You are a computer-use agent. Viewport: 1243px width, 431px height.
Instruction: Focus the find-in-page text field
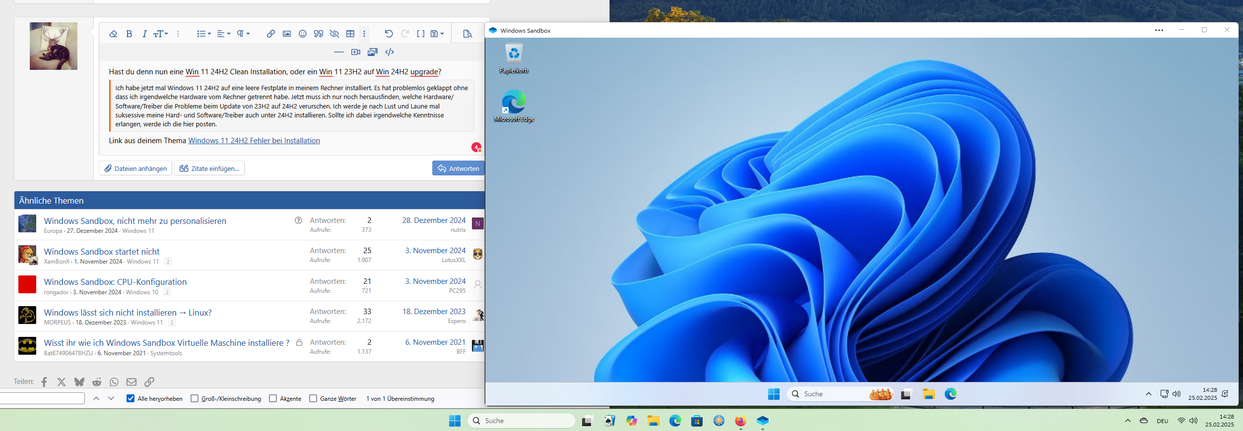[x=42, y=398]
